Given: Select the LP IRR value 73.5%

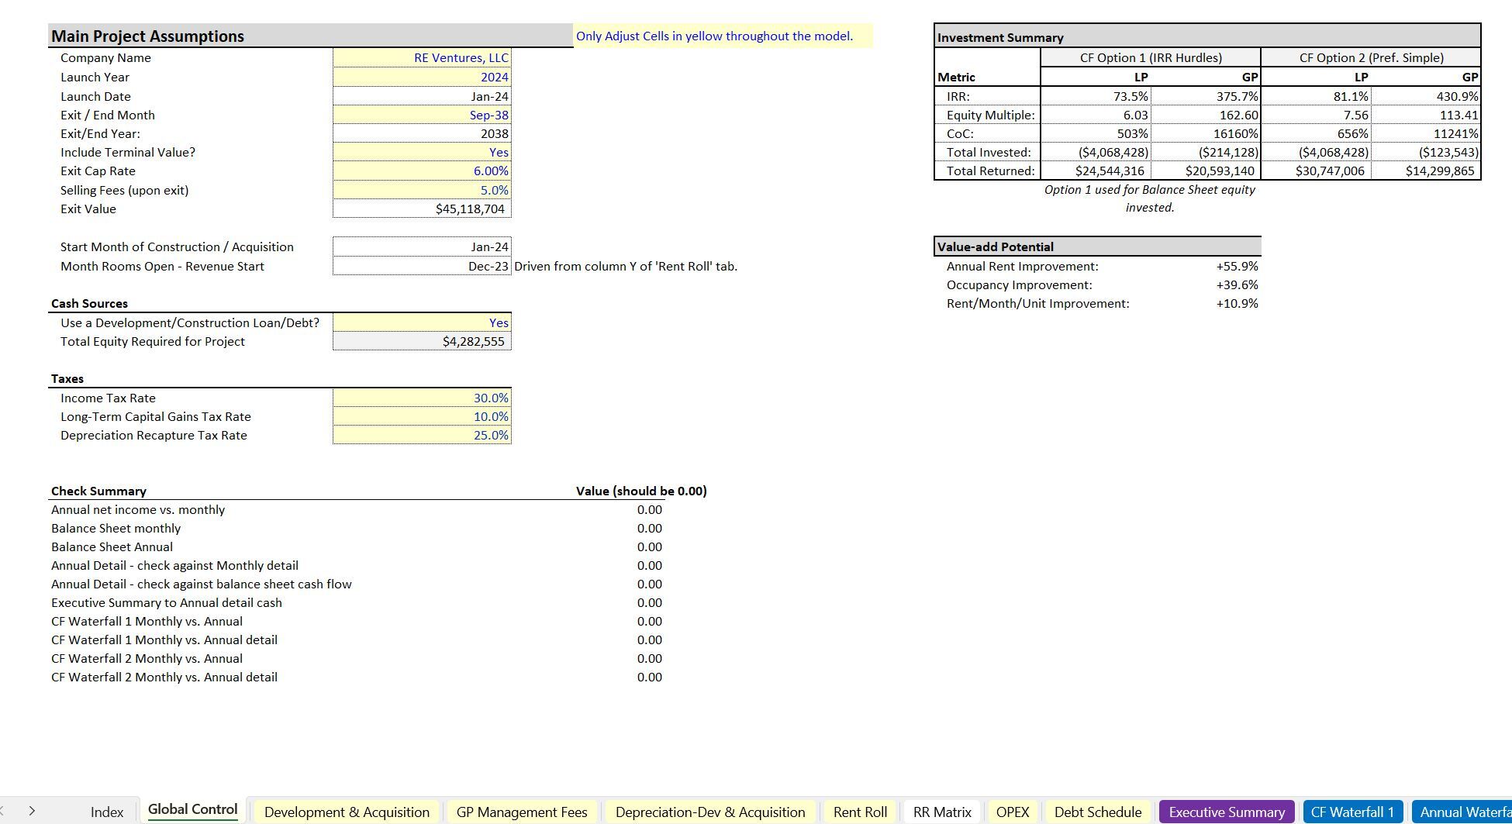Looking at the screenshot, I should [x=1096, y=96].
